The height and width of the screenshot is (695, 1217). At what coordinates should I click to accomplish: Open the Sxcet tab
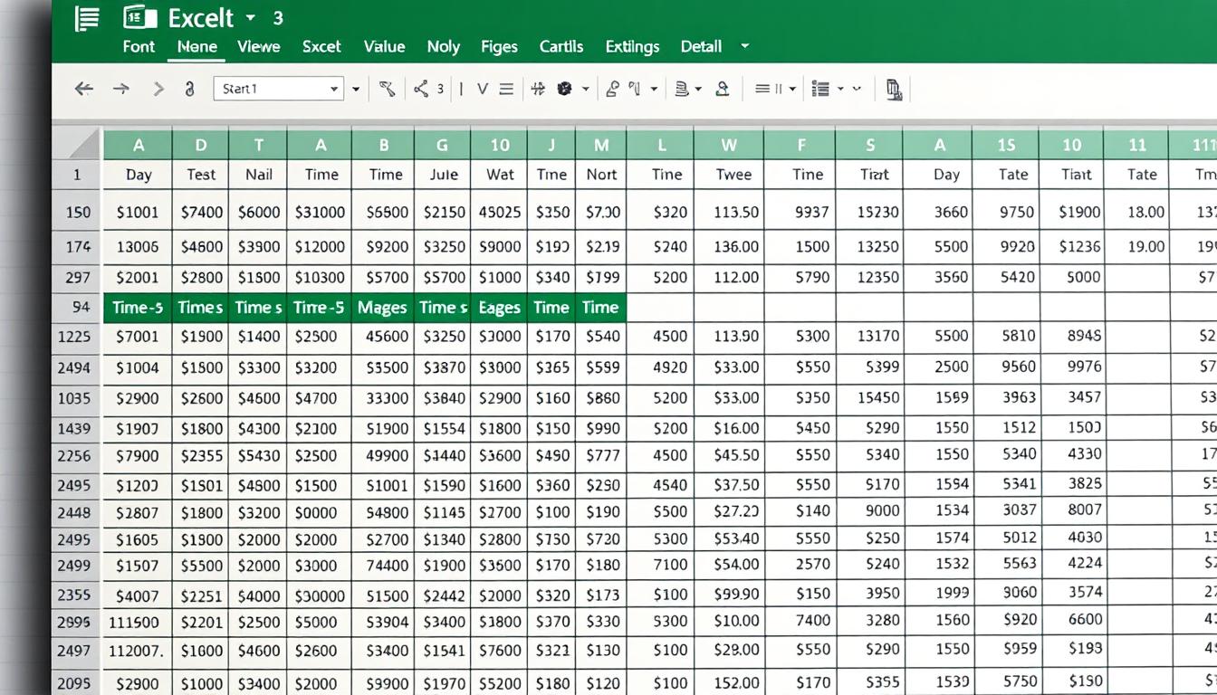pyautogui.click(x=321, y=46)
